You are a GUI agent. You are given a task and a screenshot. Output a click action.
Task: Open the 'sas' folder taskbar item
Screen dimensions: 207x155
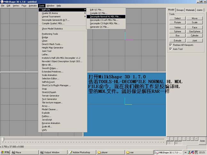point(139,152)
